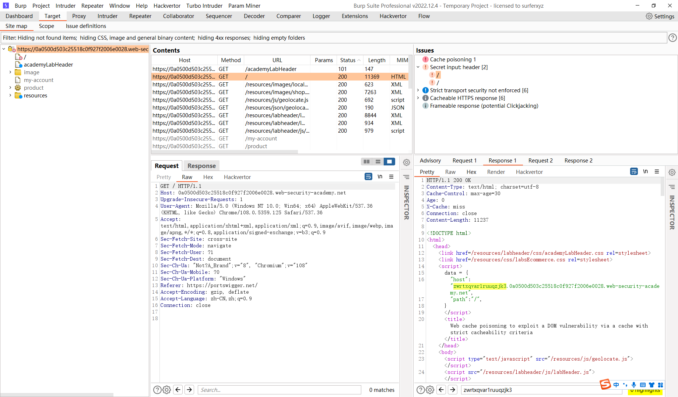
Task: Open the Proxy tab
Action: 79,16
